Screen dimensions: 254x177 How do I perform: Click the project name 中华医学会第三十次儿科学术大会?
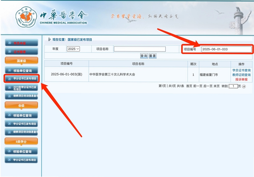112,74
